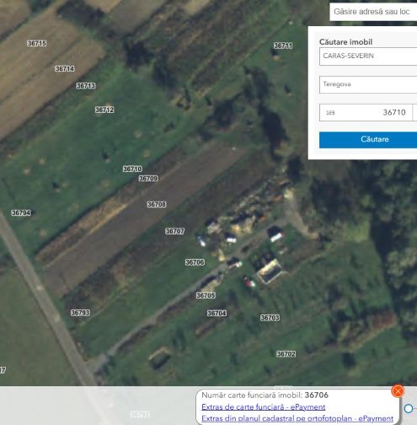Image resolution: width=417 pixels, height=425 pixels.
Task: Open 'Extras din planul cadastral pe ortofotoplan' link
Action: pyautogui.click(x=297, y=418)
